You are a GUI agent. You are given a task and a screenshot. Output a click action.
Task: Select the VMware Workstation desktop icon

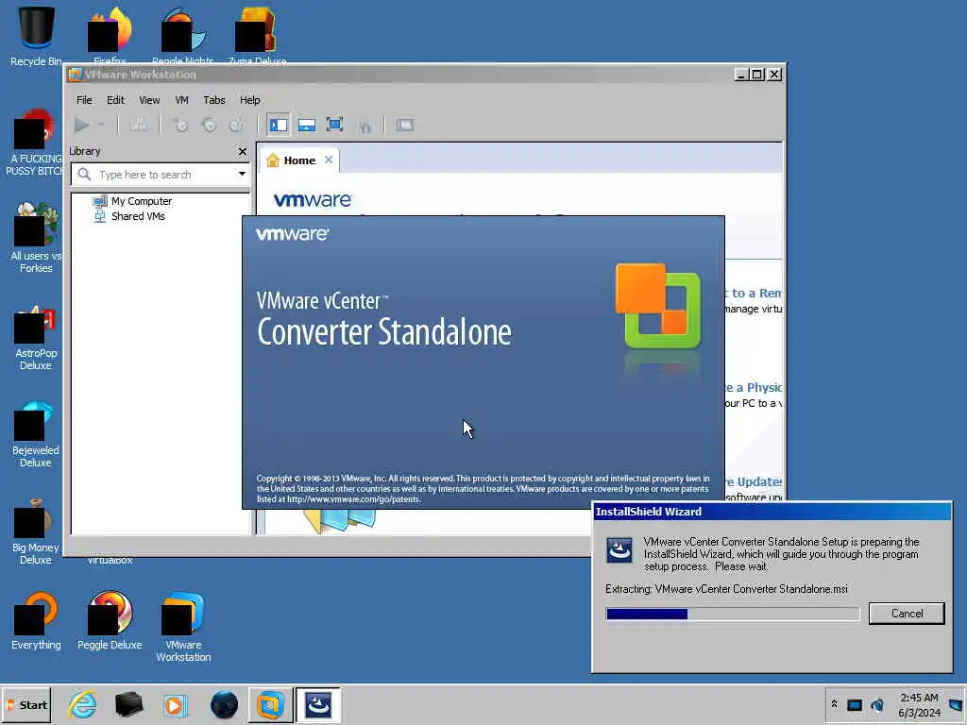coord(183,628)
